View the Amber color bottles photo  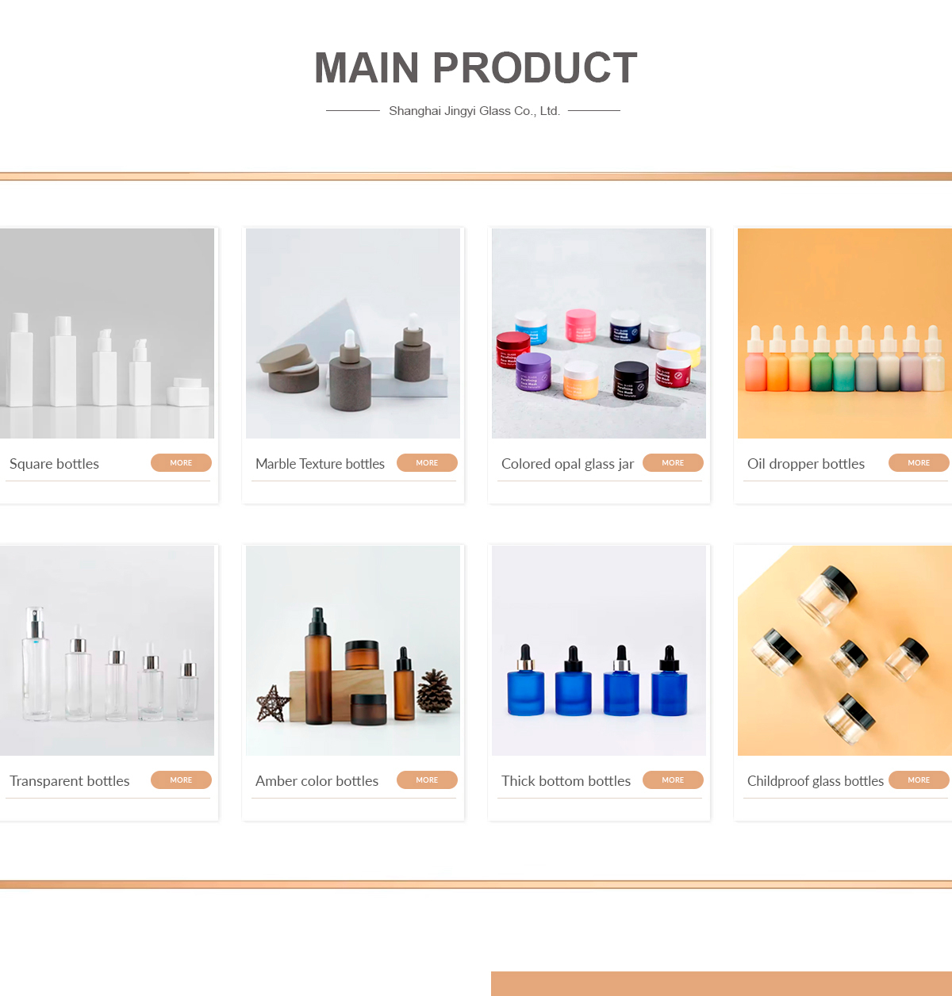353,650
